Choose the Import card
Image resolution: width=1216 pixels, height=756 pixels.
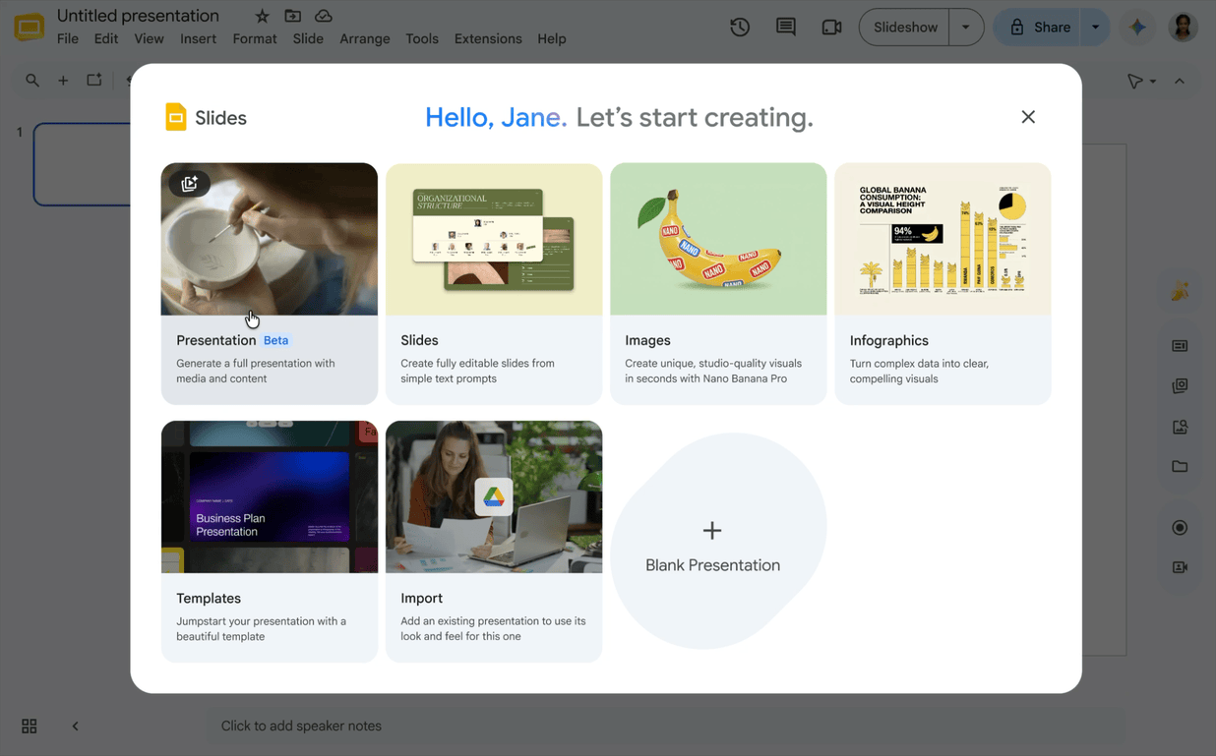(494, 542)
